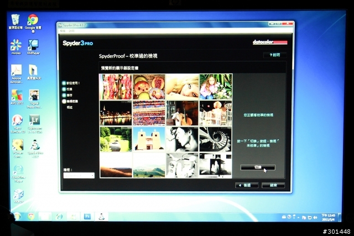Viewport: 354px width, 236px height.
Task: Click the bottom-right black-and-white doorway thumbnail
Action: point(216,165)
